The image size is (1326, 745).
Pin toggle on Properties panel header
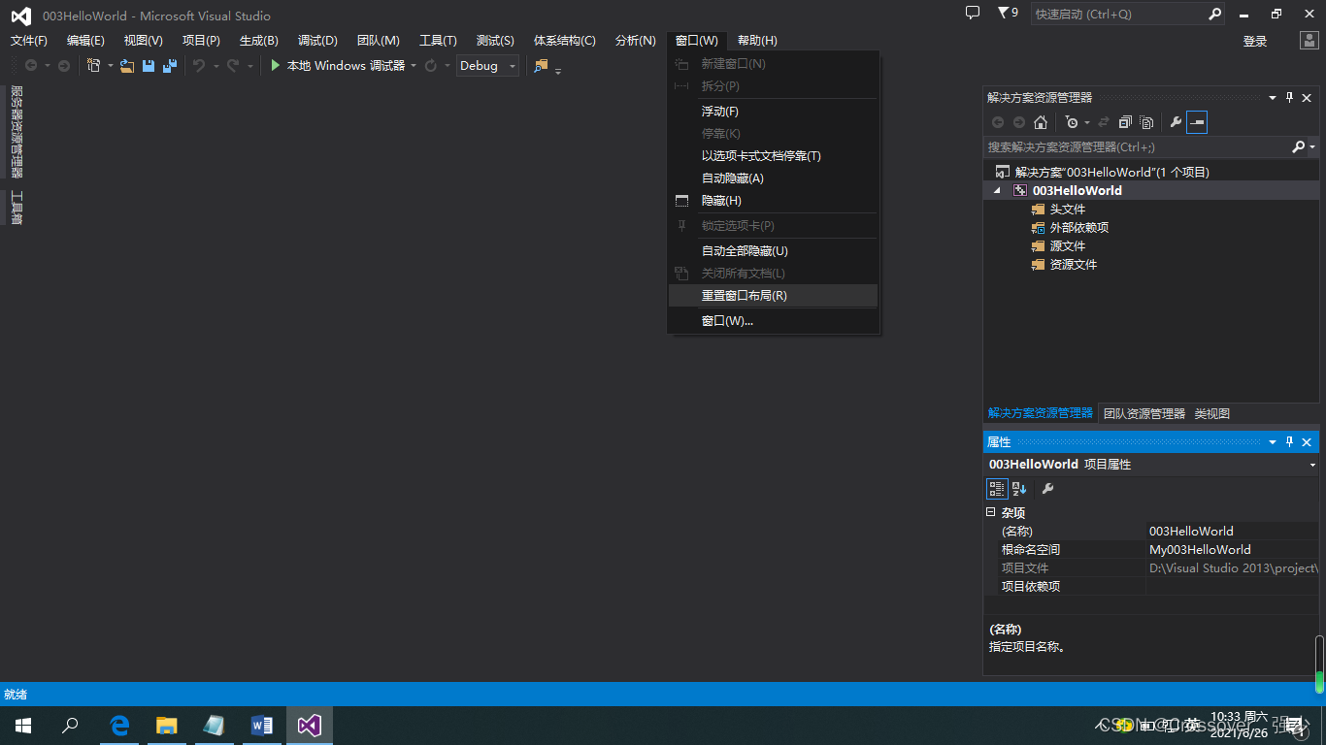1290,441
